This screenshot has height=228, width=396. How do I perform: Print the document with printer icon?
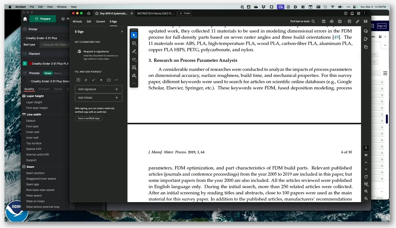coord(340,21)
